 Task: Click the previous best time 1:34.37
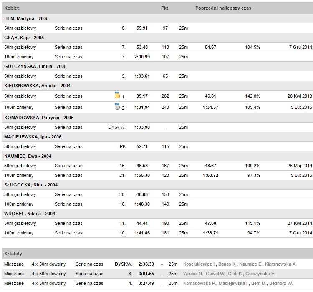point(211,107)
